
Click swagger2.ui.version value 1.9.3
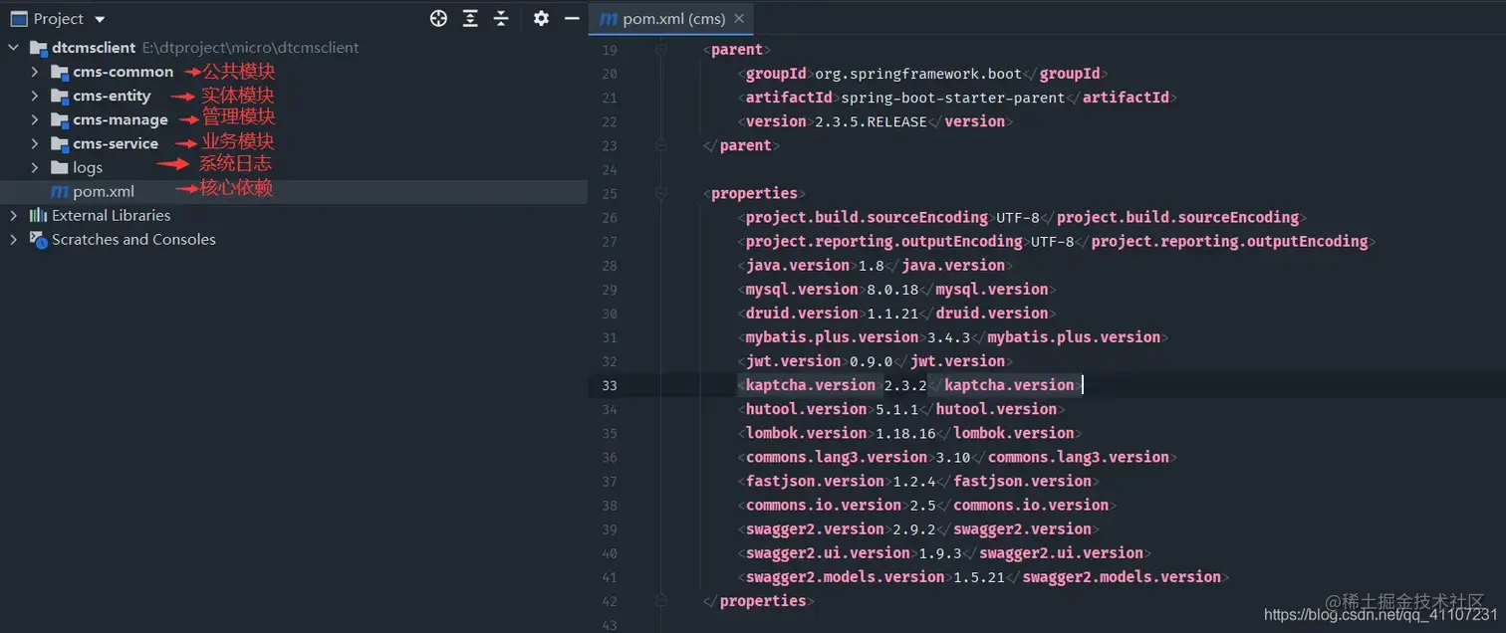(x=940, y=552)
